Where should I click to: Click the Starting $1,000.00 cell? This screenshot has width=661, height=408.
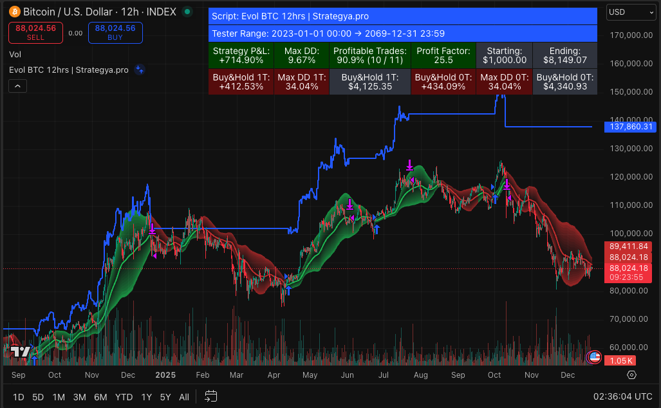505,55
